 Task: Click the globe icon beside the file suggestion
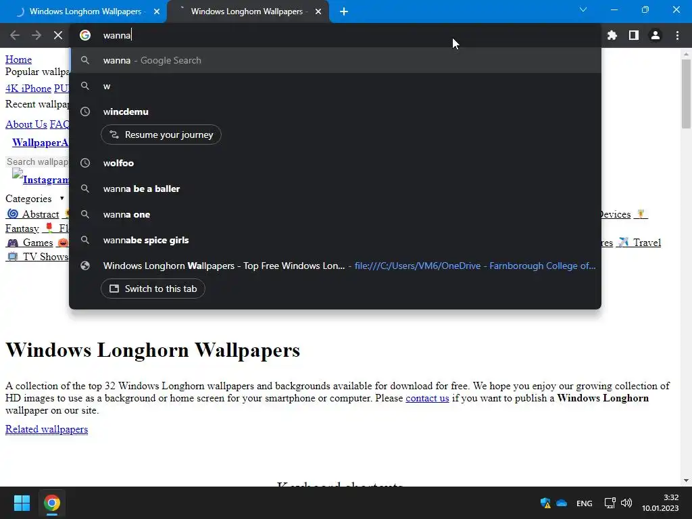(x=85, y=266)
